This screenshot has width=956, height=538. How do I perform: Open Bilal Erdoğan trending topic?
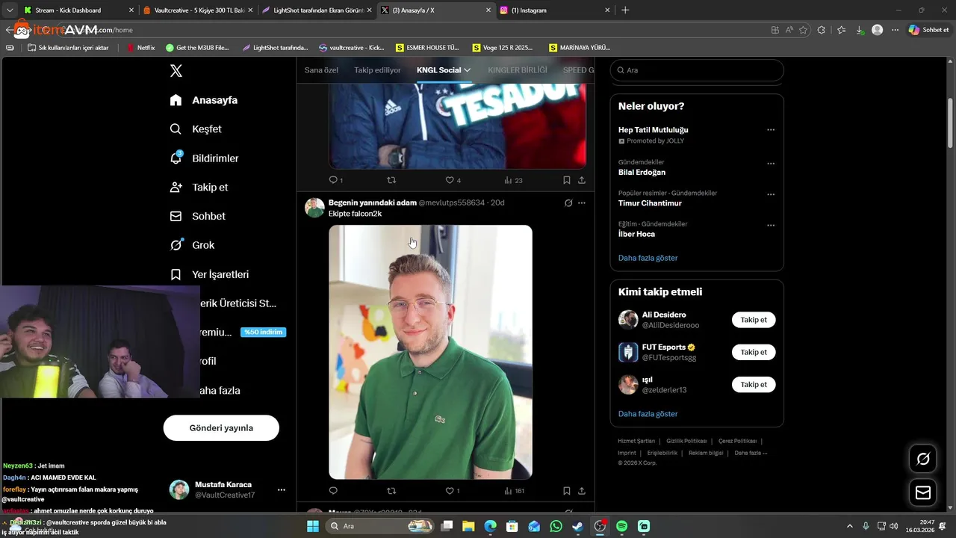point(642,173)
